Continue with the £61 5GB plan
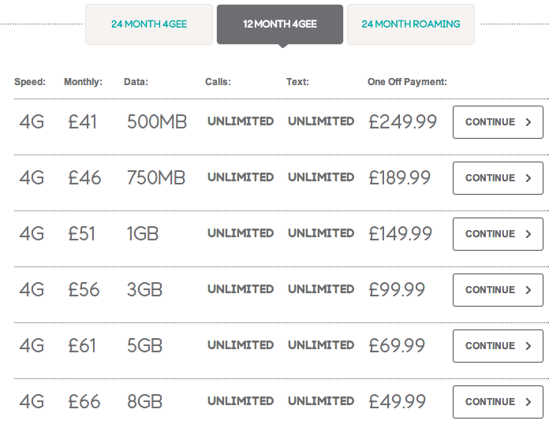Image resolution: width=549 pixels, height=428 pixels. point(498,346)
